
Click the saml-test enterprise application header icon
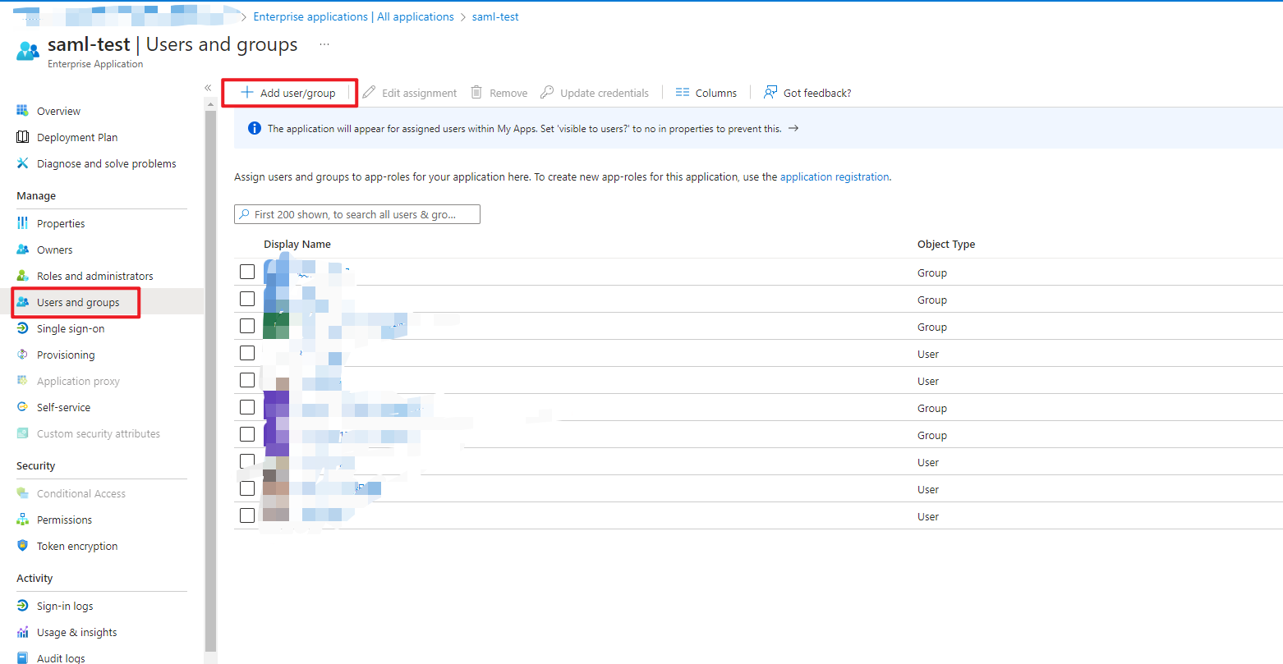tap(28, 51)
